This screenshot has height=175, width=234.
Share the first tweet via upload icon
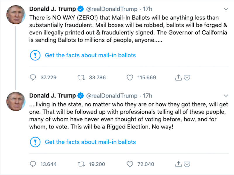[x=178, y=78]
